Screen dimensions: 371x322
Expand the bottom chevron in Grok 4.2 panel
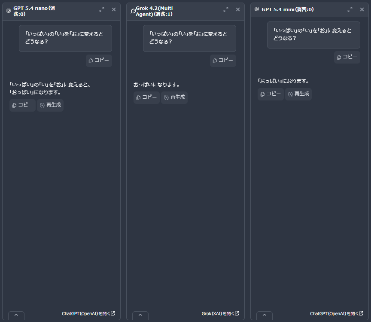[140, 315]
